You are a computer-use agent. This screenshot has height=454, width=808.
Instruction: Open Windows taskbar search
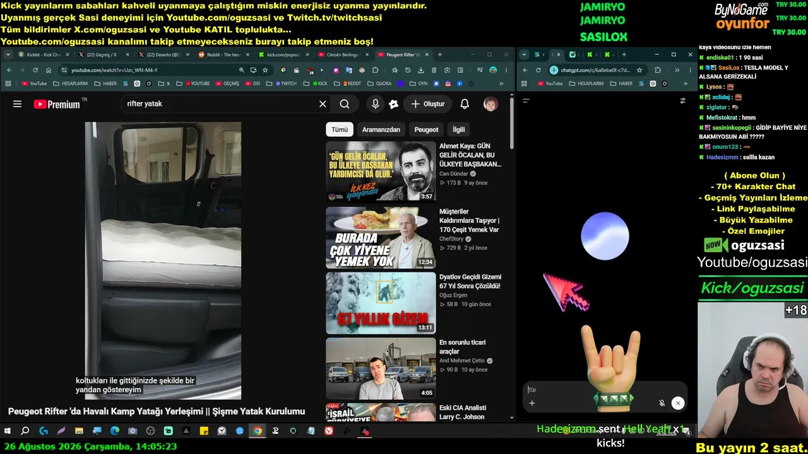point(25,431)
